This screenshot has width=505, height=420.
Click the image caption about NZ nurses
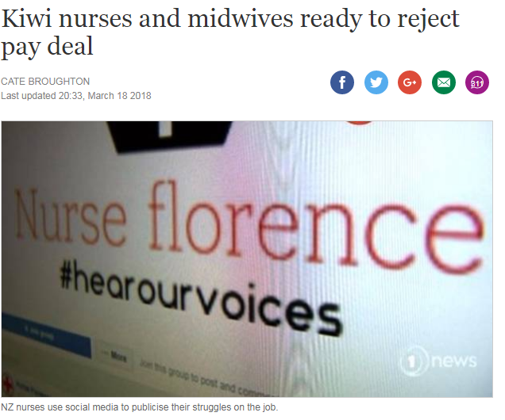pos(139,407)
